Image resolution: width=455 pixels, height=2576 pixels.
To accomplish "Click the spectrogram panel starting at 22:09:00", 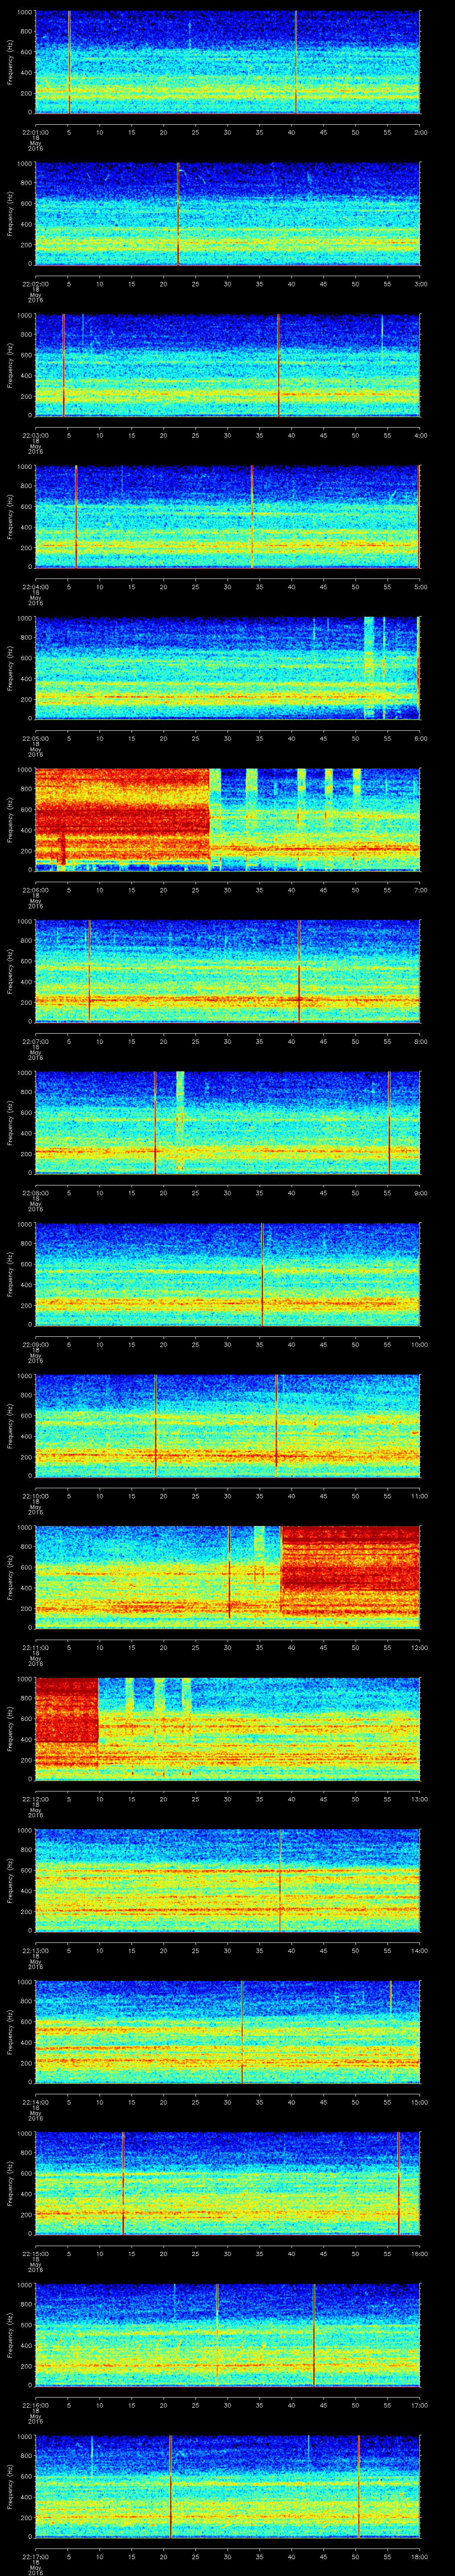I will 227,1274.
